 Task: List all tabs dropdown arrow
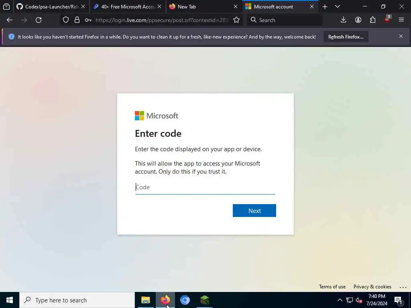click(x=338, y=6)
